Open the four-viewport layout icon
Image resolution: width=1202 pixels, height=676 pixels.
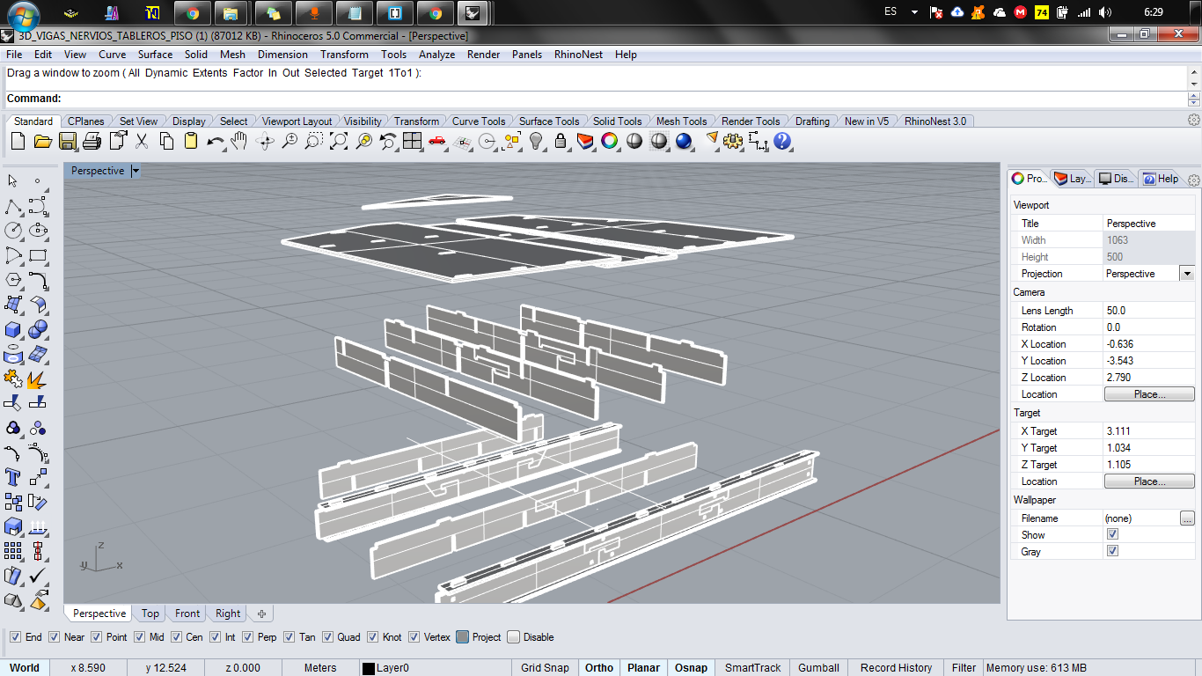click(413, 141)
